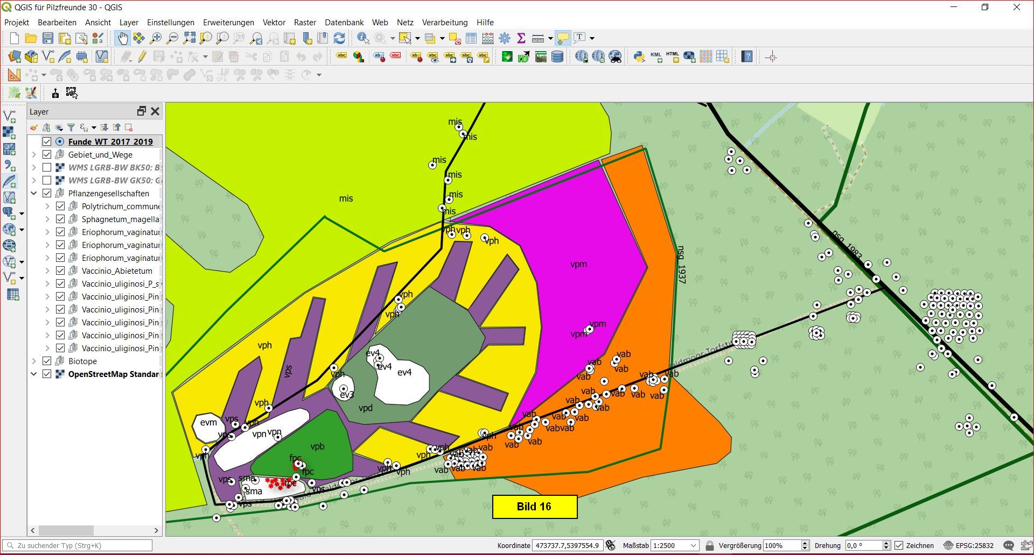Open statistical summary sigma icon
The image size is (1034, 555).
pyautogui.click(x=521, y=38)
